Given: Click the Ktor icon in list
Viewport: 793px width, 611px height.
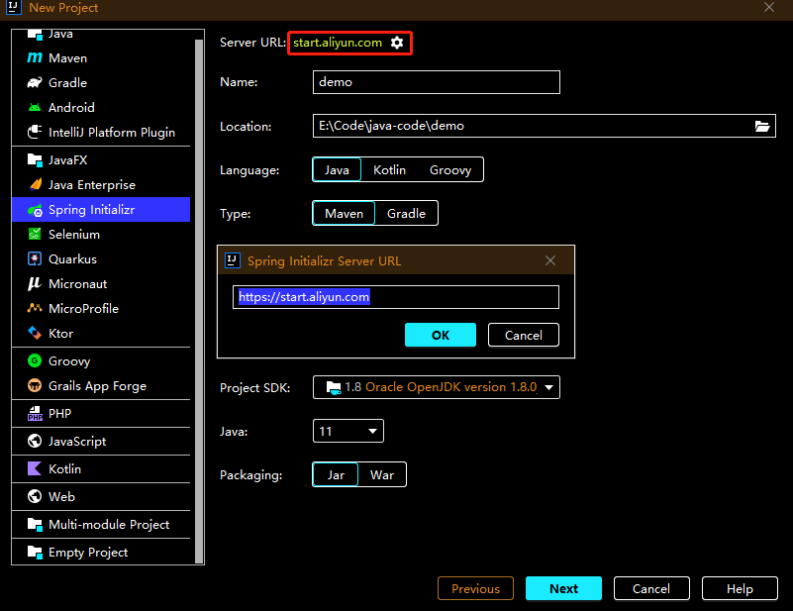Looking at the screenshot, I should (35, 333).
